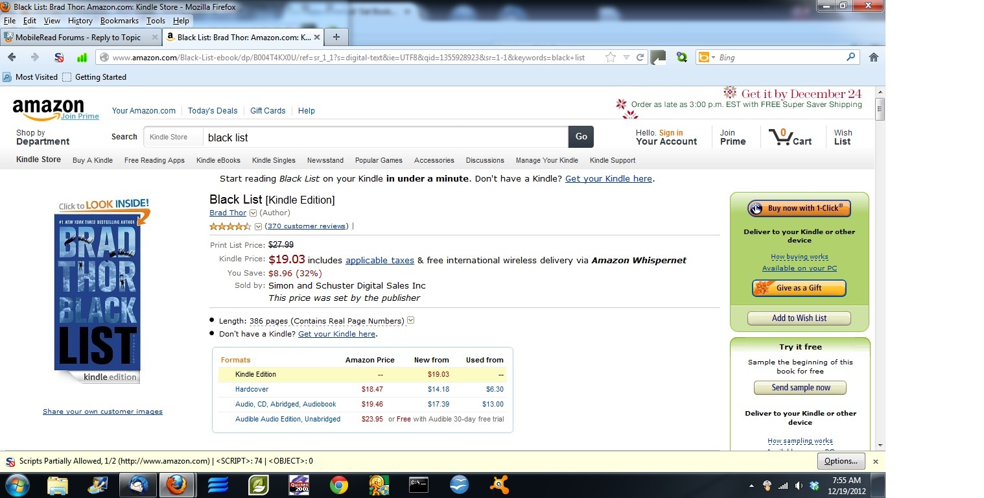Open the View menu
The image size is (984, 498).
coord(52,21)
